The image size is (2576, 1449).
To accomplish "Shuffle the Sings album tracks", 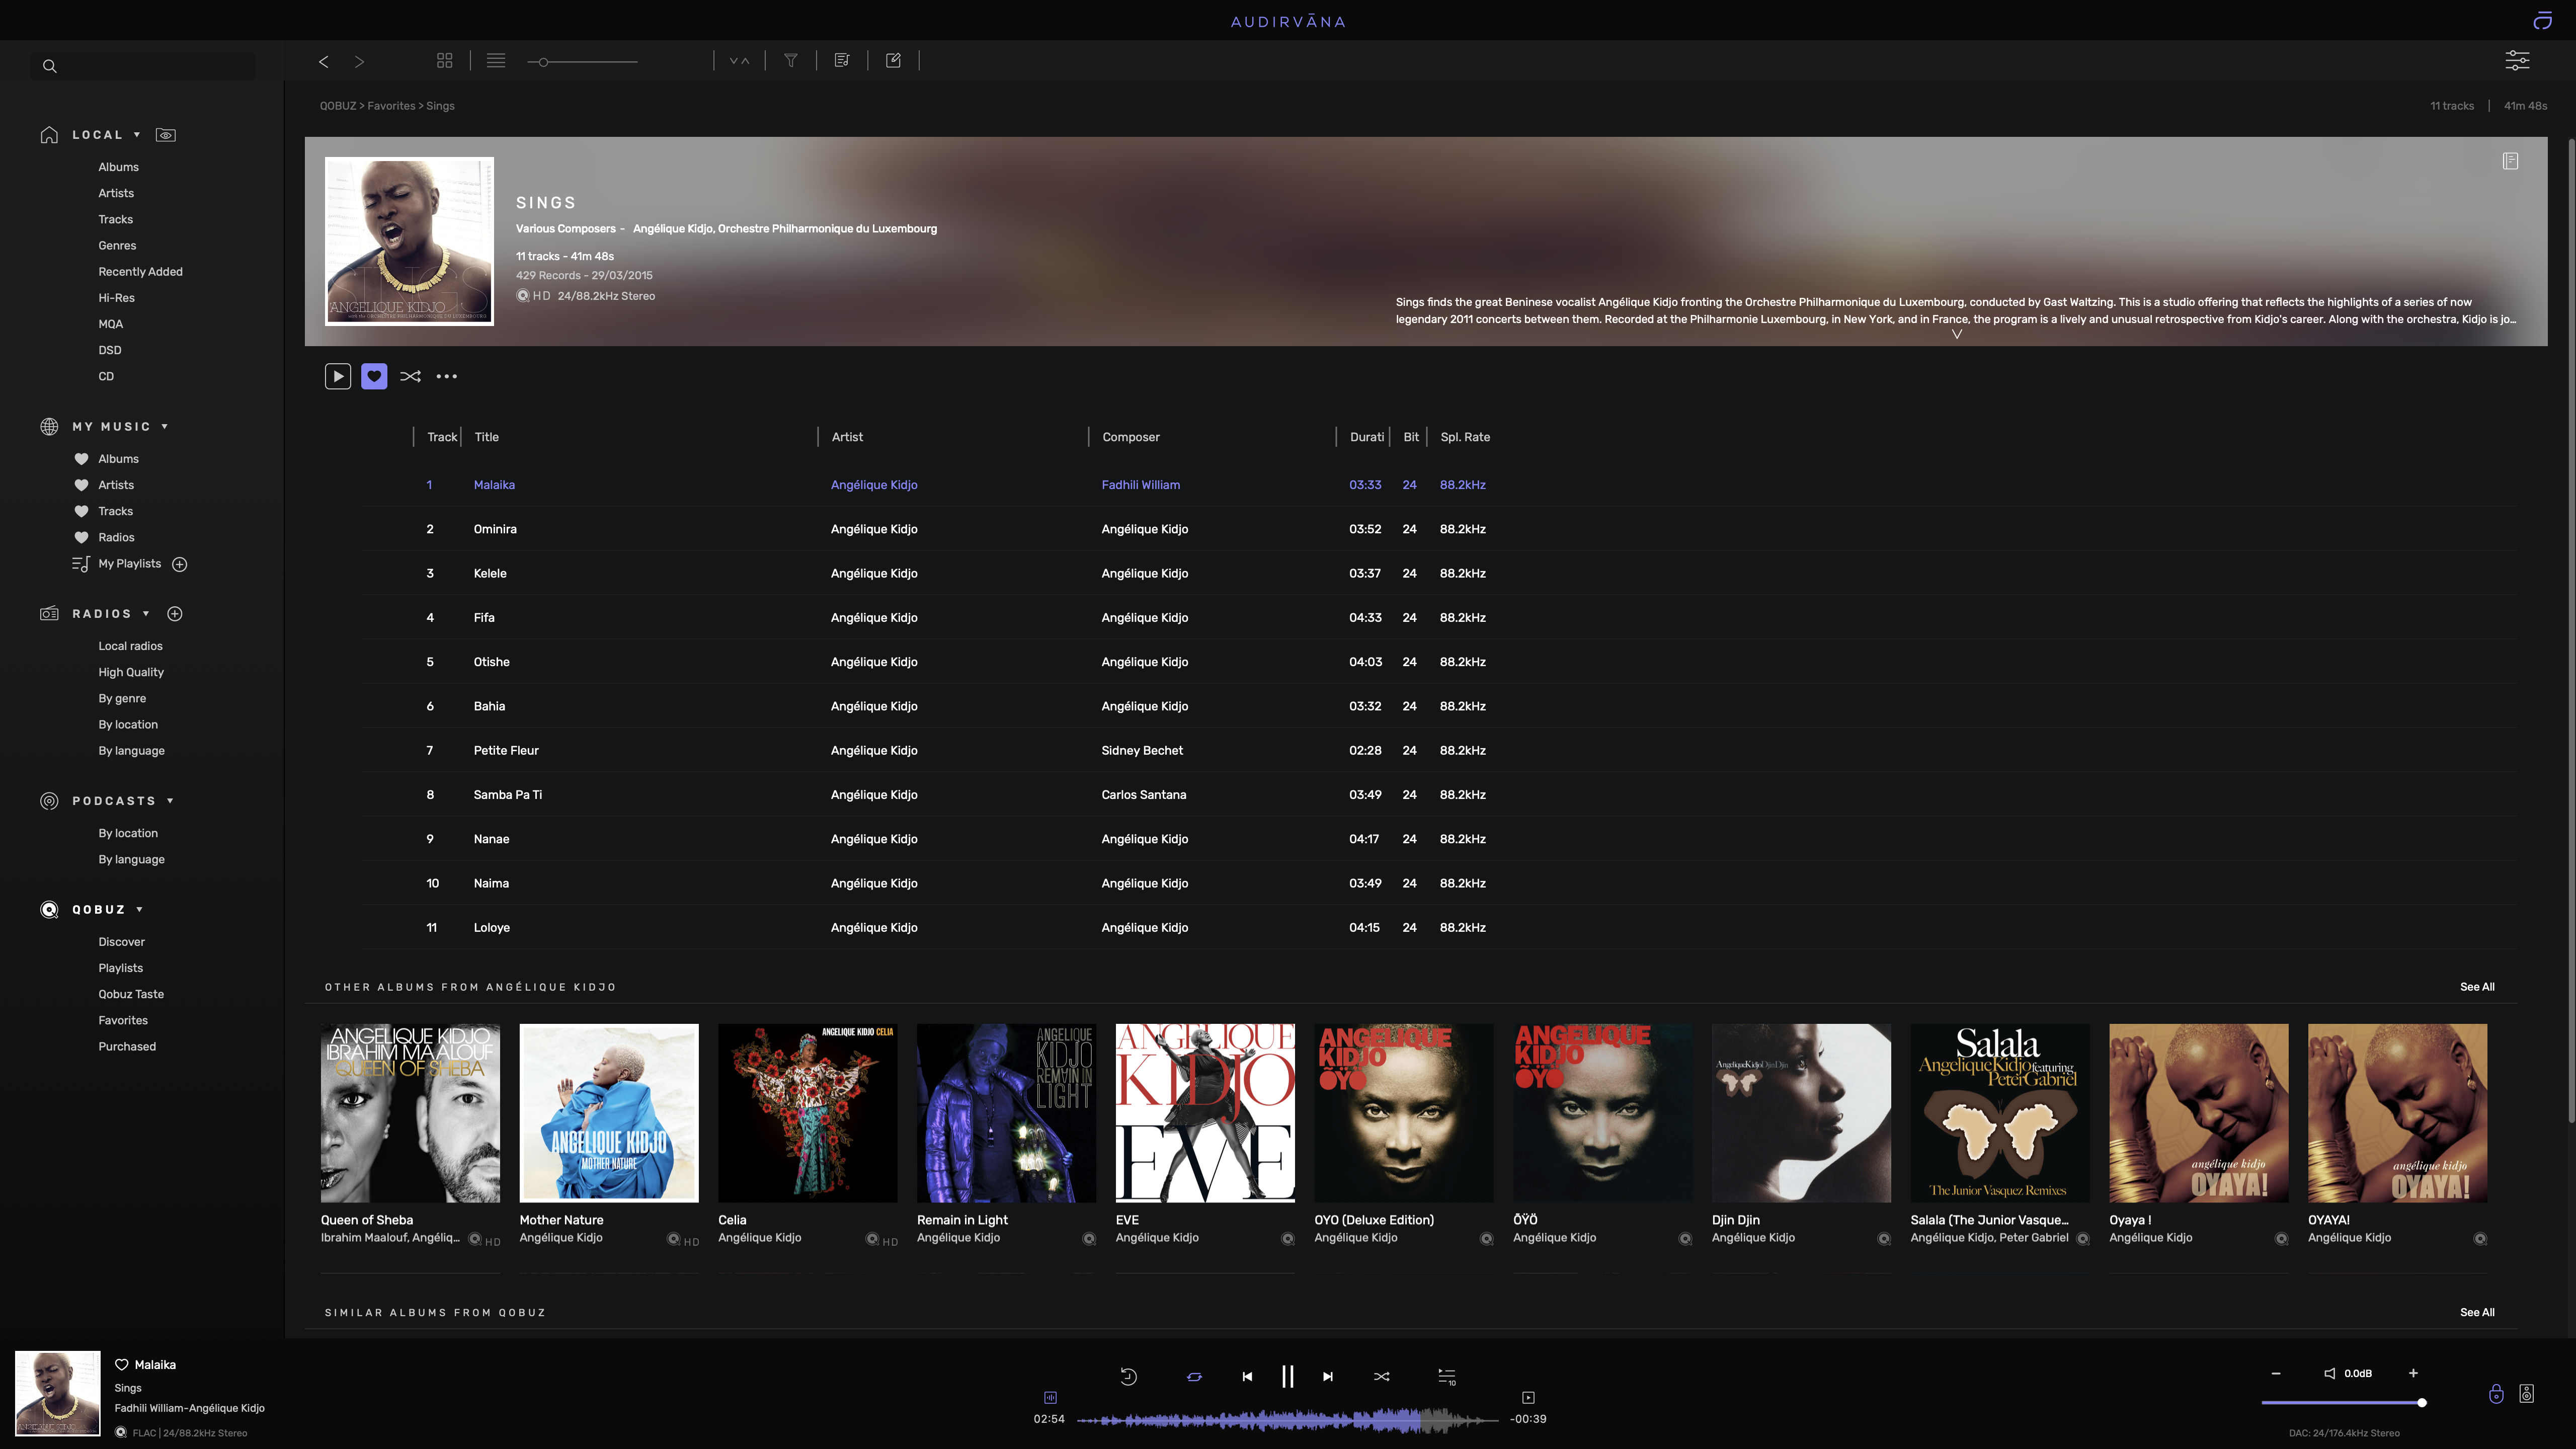I will click(x=410, y=376).
